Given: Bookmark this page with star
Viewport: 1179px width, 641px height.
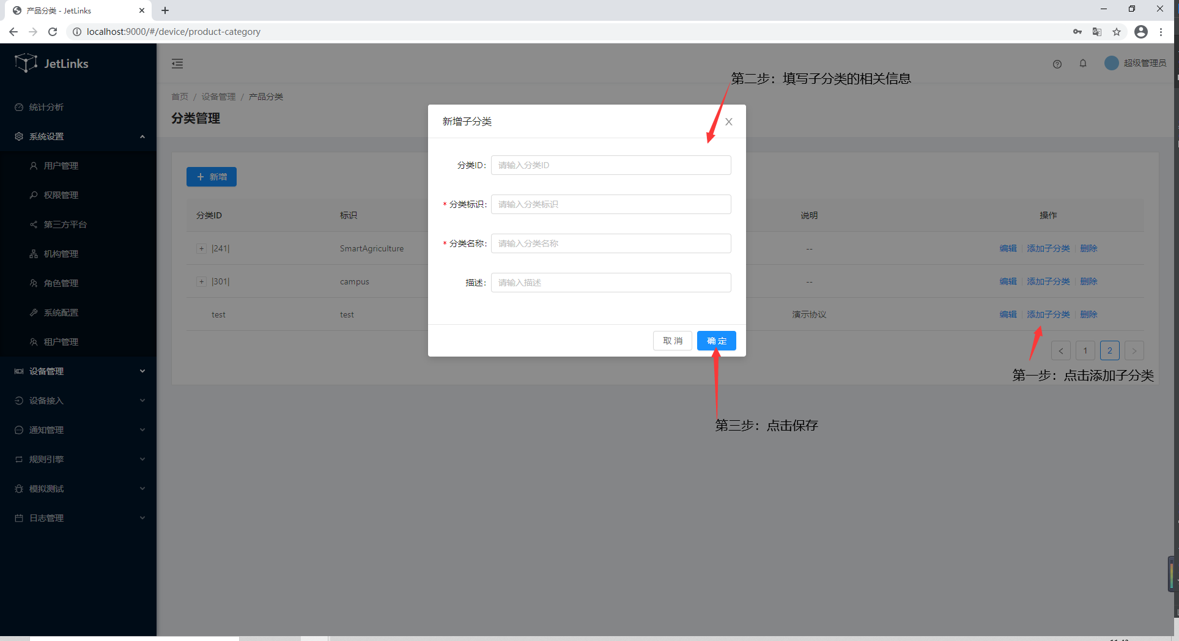Looking at the screenshot, I should click(x=1117, y=32).
